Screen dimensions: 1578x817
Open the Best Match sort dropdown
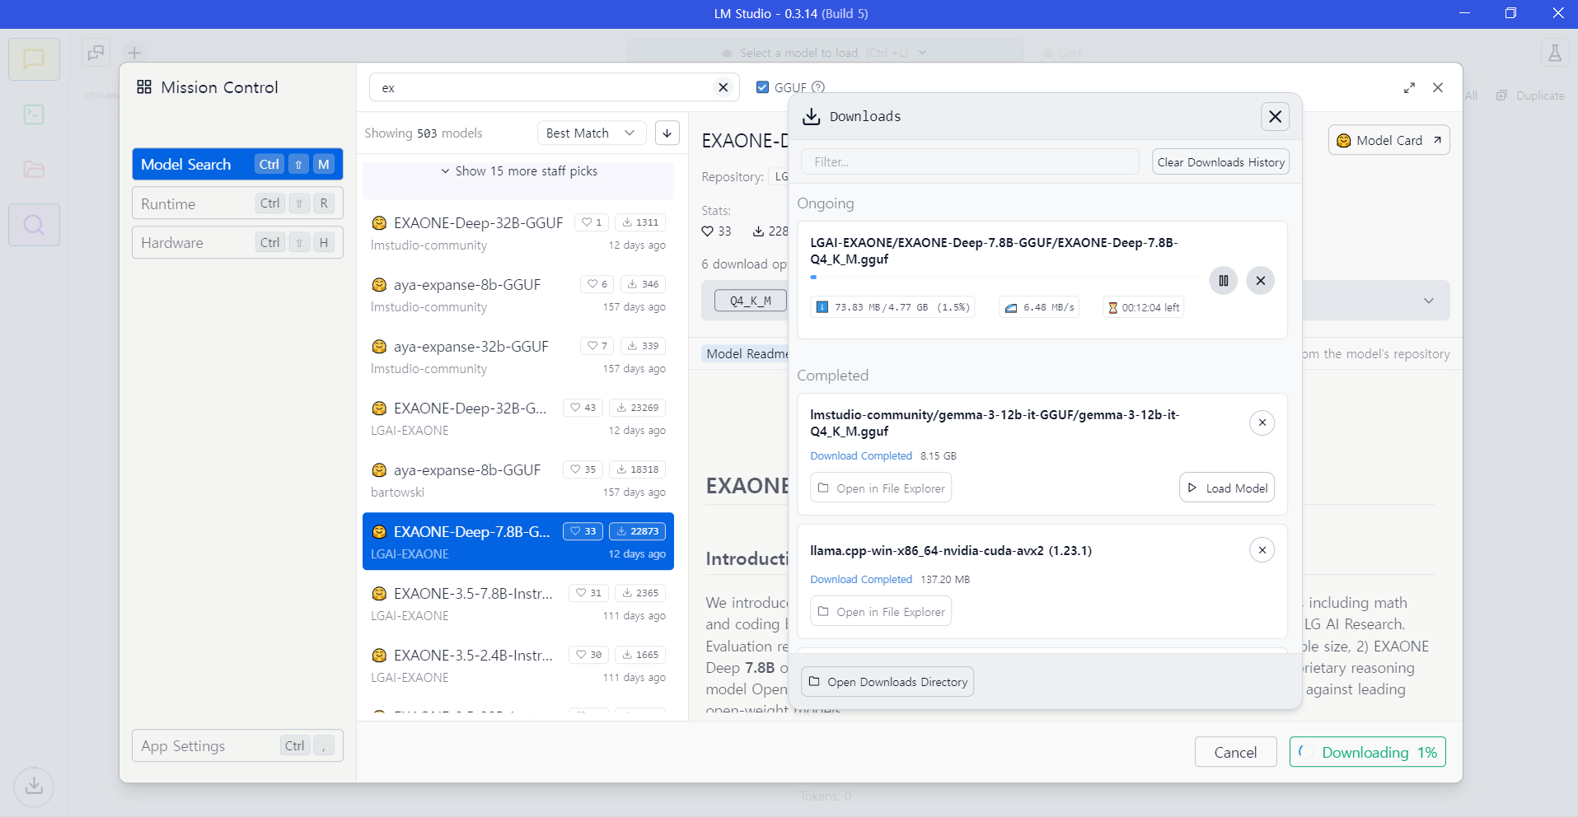click(x=592, y=133)
